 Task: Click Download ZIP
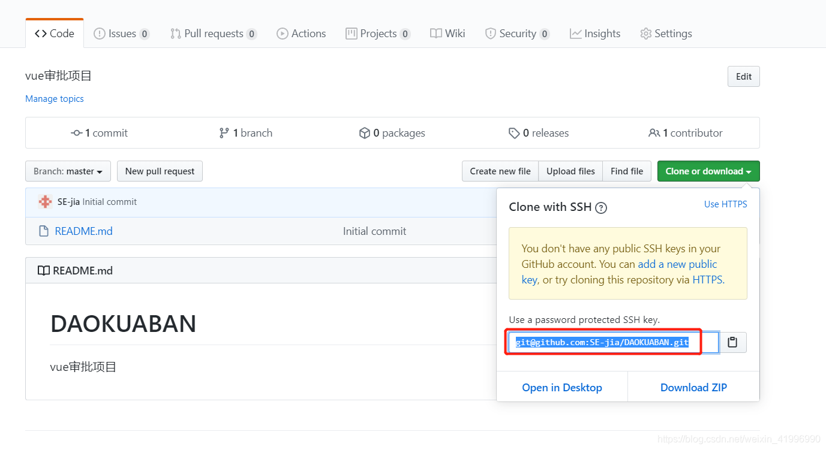click(693, 388)
